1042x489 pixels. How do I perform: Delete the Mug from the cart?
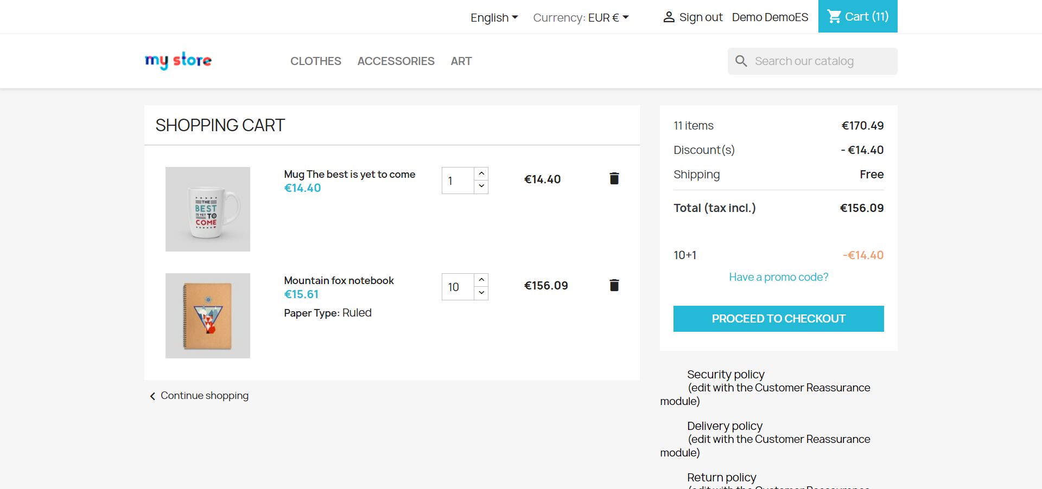pos(614,178)
